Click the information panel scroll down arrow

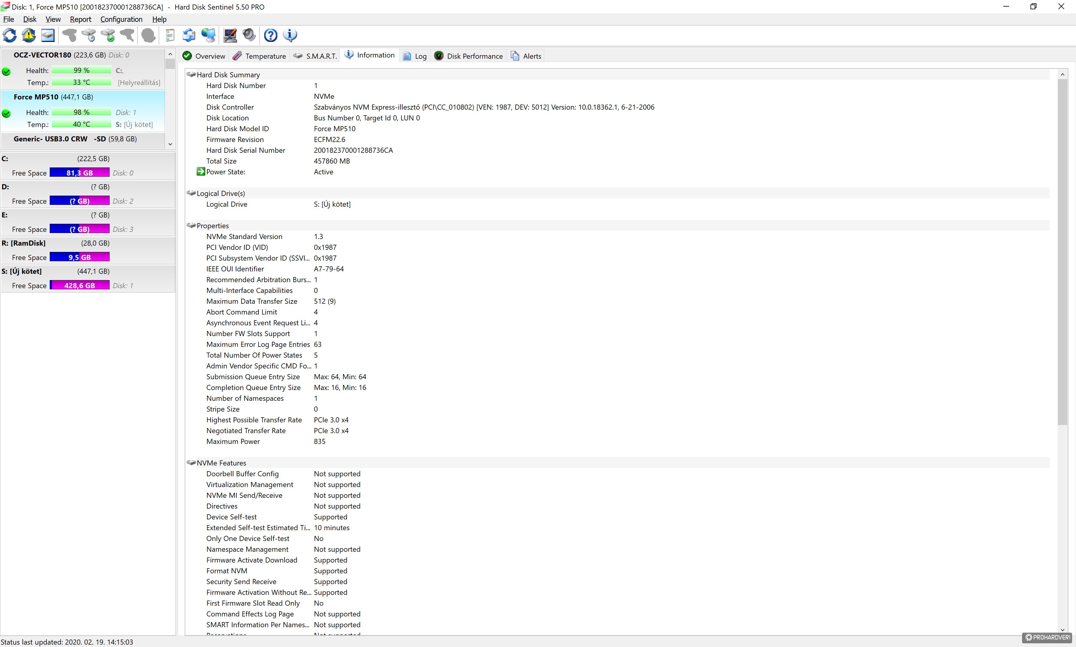pos(1063,630)
